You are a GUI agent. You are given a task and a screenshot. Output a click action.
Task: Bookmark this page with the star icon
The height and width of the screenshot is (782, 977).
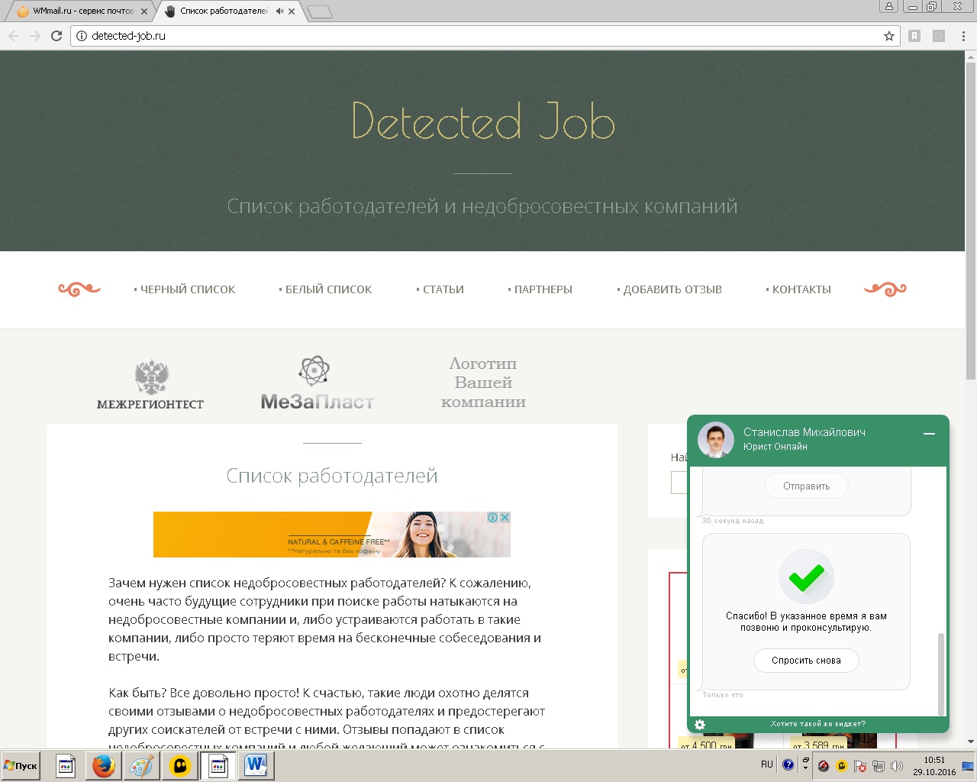888,36
